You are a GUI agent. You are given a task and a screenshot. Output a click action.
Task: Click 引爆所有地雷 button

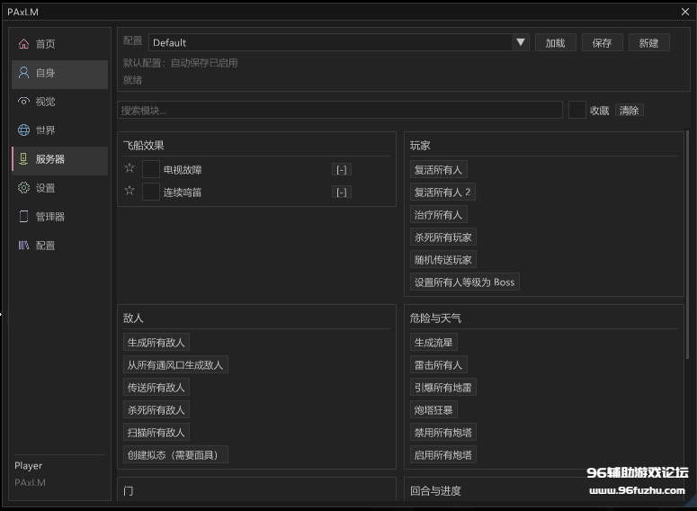[442, 388]
